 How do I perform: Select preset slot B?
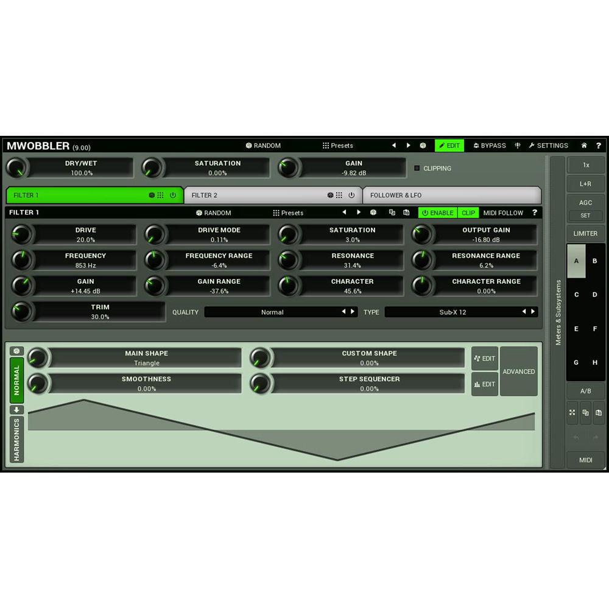594,261
